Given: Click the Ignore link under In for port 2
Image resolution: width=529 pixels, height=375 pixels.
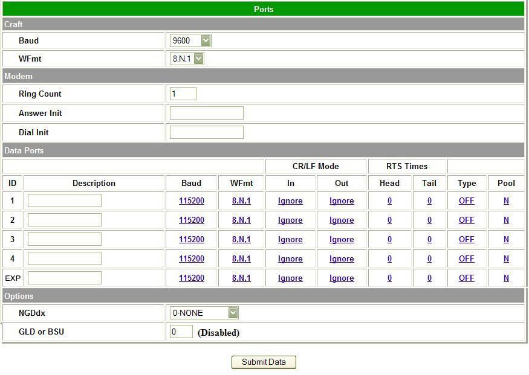Looking at the screenshot, I should point(290,220).
